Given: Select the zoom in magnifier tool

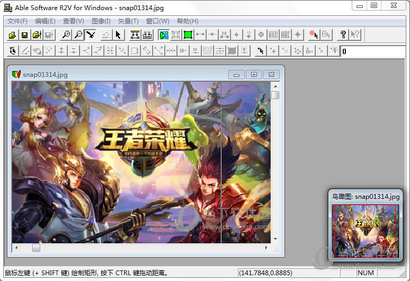Looking at the screenshot, I should click(66, 35).
